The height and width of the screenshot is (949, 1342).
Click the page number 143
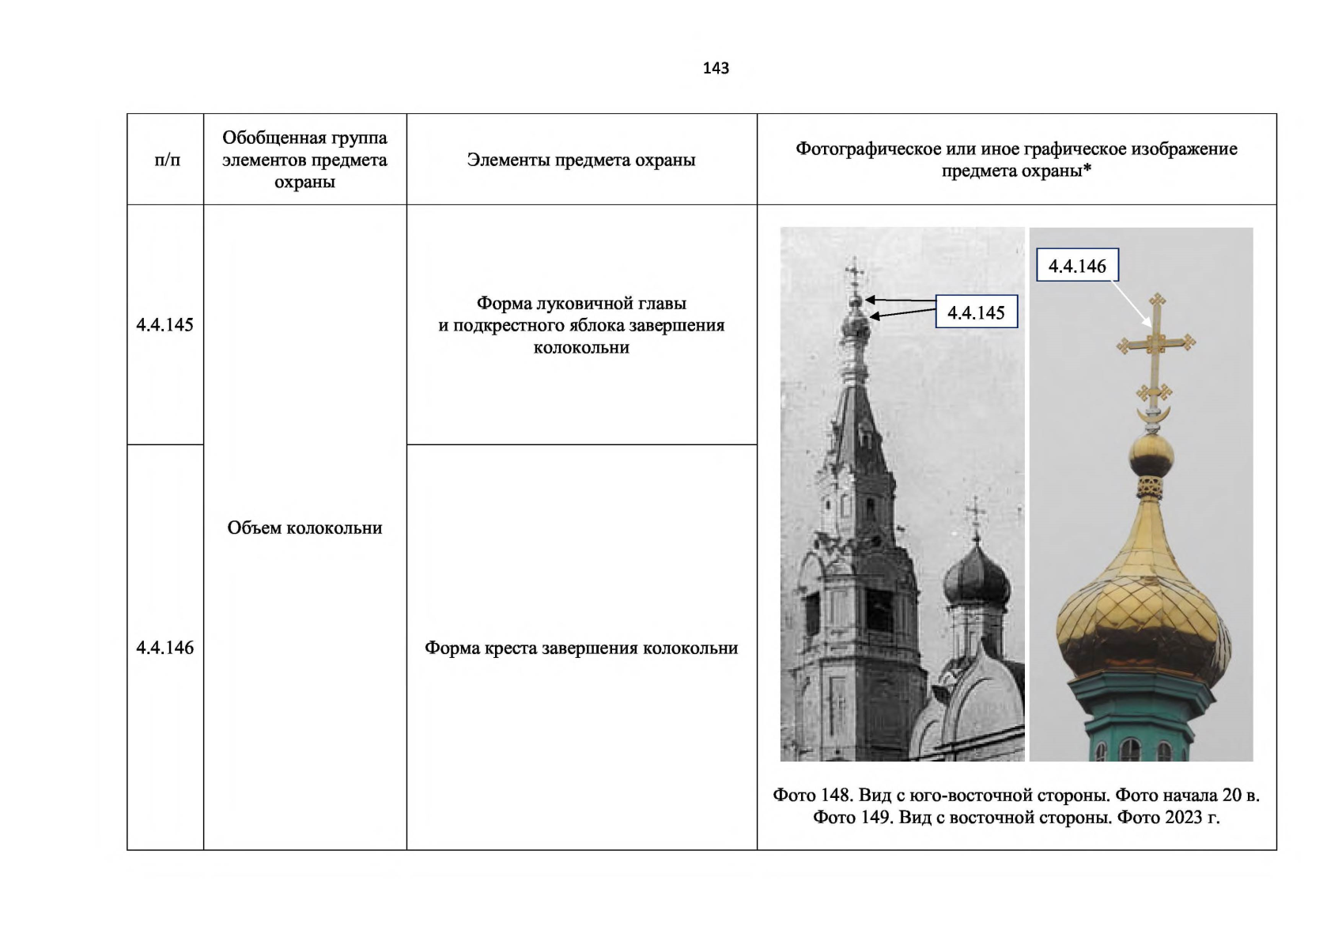tap(715, 68)
